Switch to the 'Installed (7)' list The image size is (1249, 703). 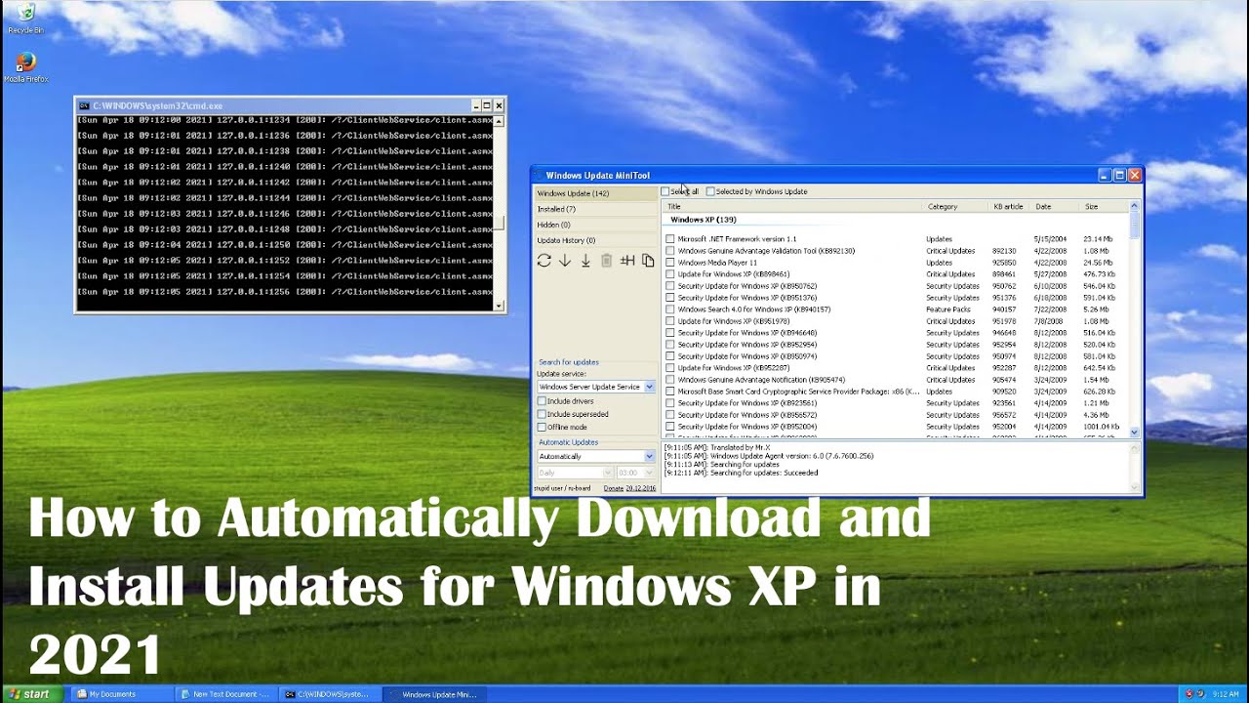596,209
